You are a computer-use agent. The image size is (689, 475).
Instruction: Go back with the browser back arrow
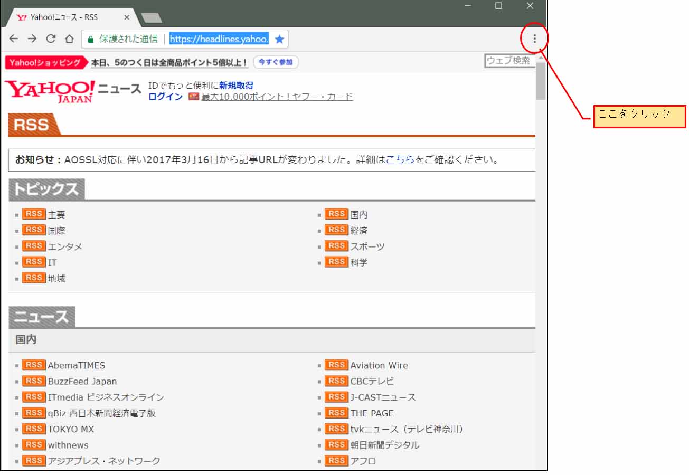pyautogui.click(x=14, y=39)
